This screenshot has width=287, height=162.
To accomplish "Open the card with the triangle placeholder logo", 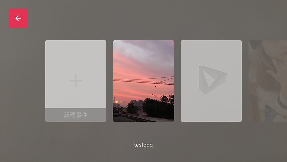I will [211, 81].
